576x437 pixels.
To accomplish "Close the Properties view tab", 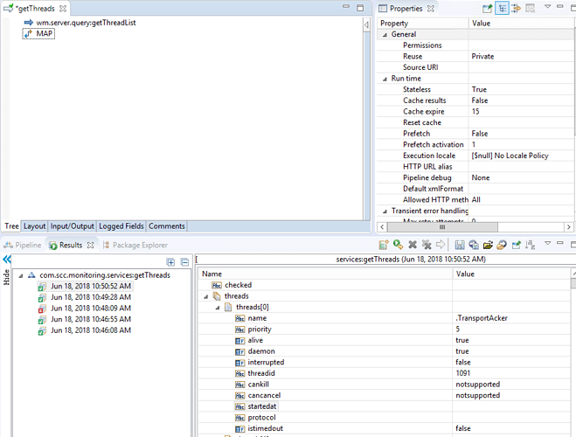I will (431, 9).
